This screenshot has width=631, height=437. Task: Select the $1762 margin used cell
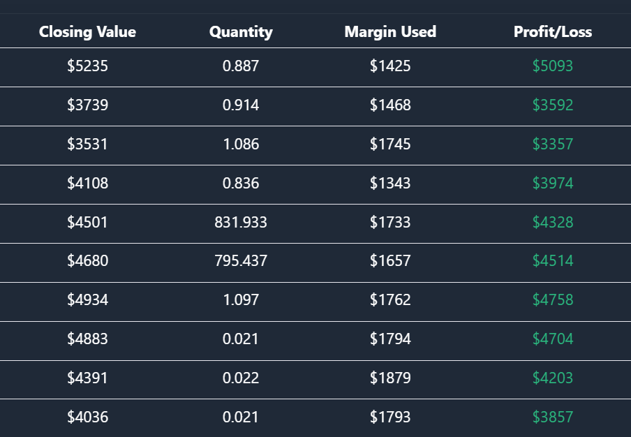(x=390, y=300)
